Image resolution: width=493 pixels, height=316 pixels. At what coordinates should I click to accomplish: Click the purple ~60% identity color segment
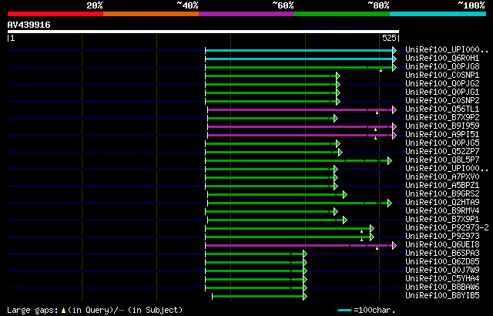pos(246,14)
